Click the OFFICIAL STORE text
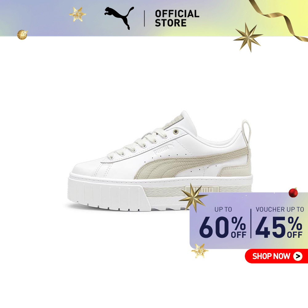This screenshot has width=308, height=308. [177, 18]
